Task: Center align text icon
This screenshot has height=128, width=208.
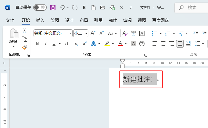Action: coord(163,44)
